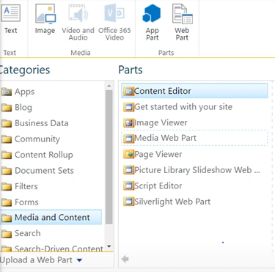The height and width of the screenshot is (272, 275).
Task: Select the Community category label
Action: pos(37,139)
